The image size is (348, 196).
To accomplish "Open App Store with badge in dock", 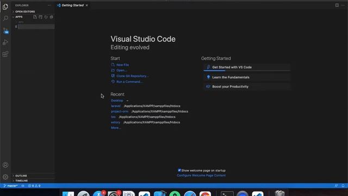I will (x=98, y=193).
